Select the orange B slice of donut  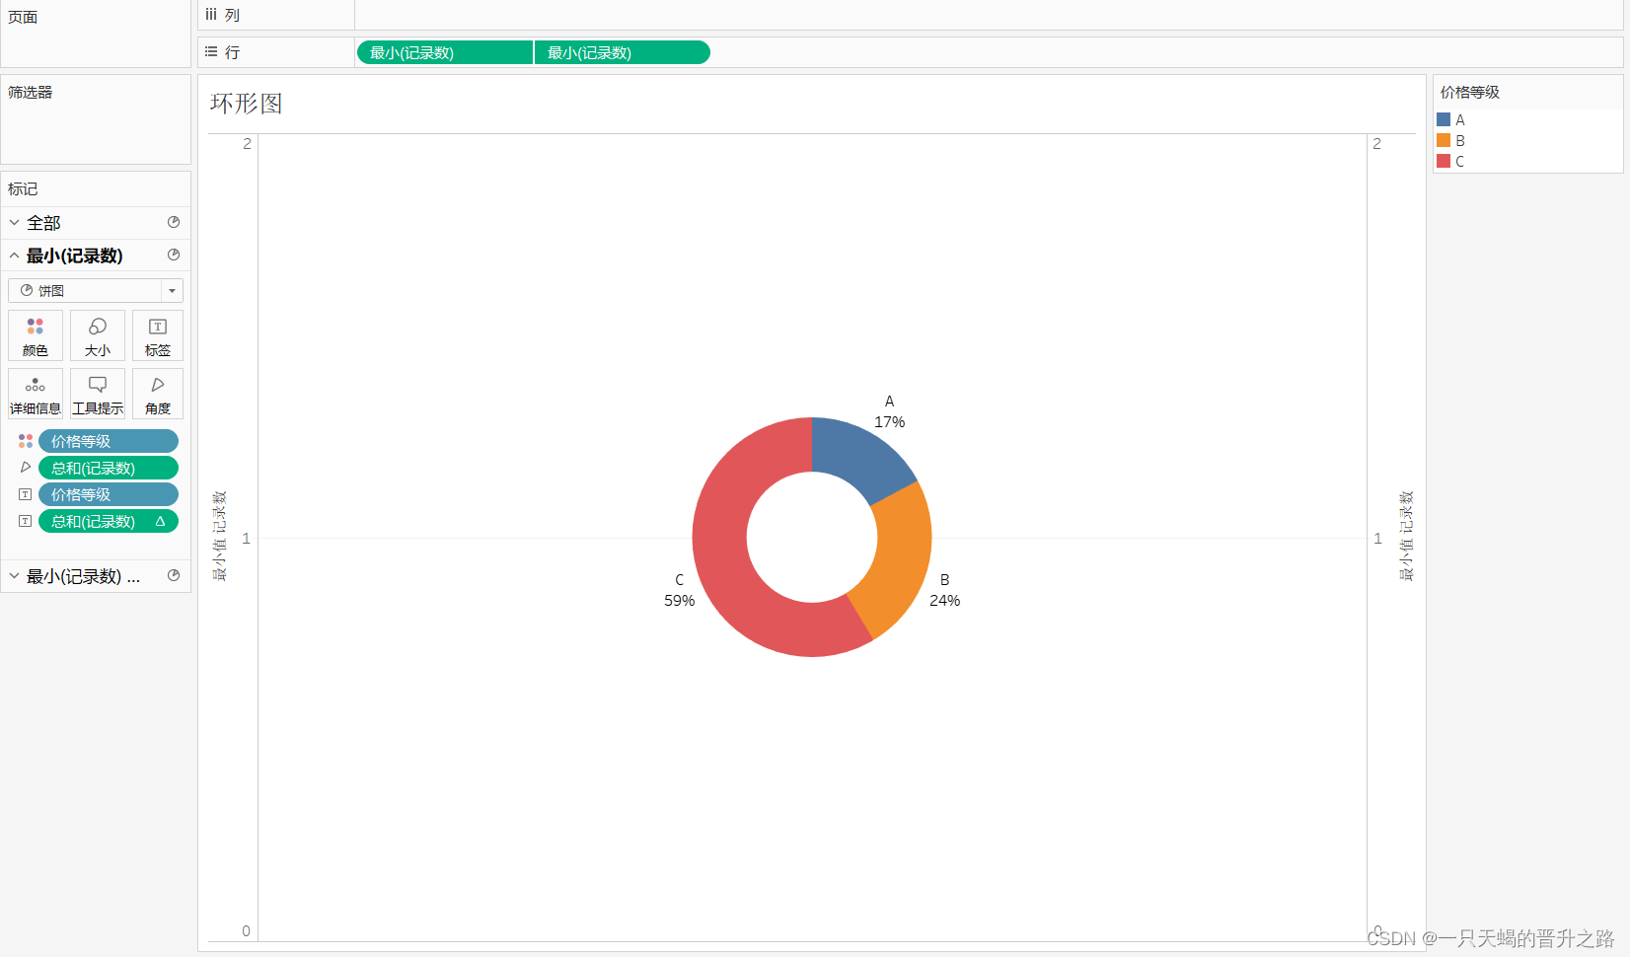pos(900,560)
